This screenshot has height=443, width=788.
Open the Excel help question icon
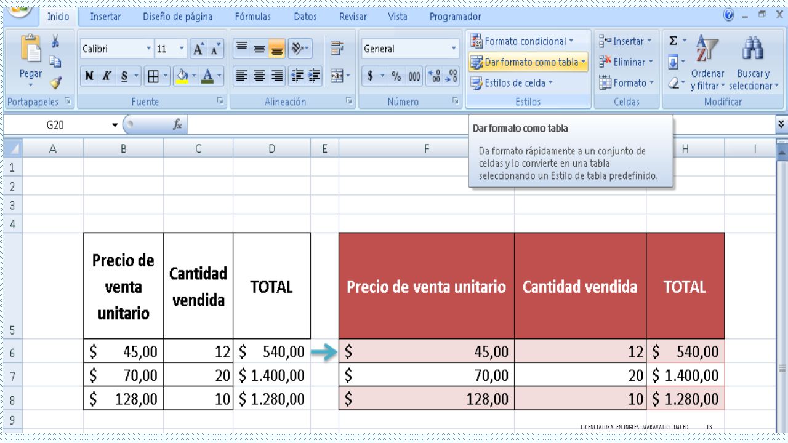(730, 15)
